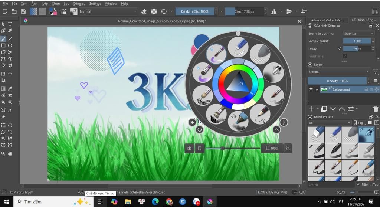Toggle vertical mirror tool
This screenshot has height=207, width=380.
[x=289, y=11]
